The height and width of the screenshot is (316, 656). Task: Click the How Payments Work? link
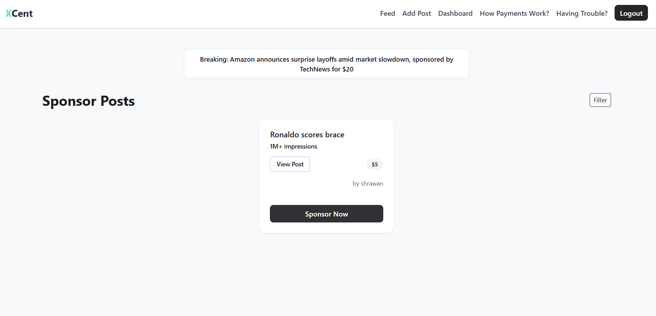click(514, 13)
